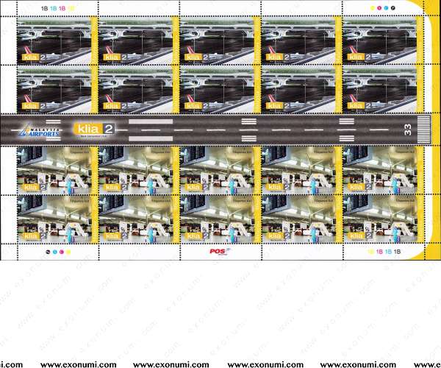Select the rightmost Departure Hall stamp in the third row
Viewport: 441px width, 368px height.
point(380,170)
